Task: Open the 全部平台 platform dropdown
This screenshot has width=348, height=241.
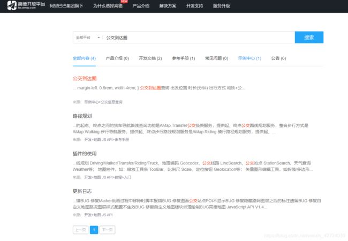Action: click(x=88, y=37)
